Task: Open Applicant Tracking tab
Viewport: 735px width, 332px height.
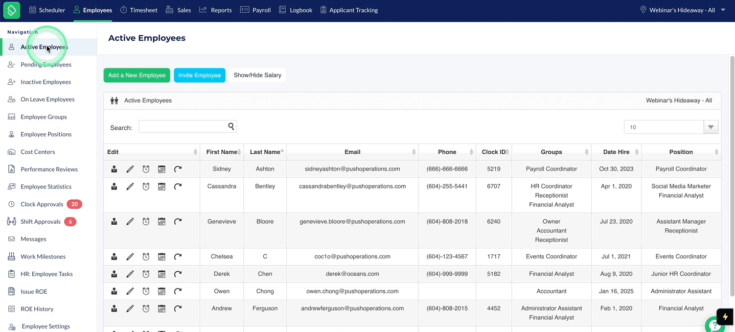Action: (x=349, y=10)
